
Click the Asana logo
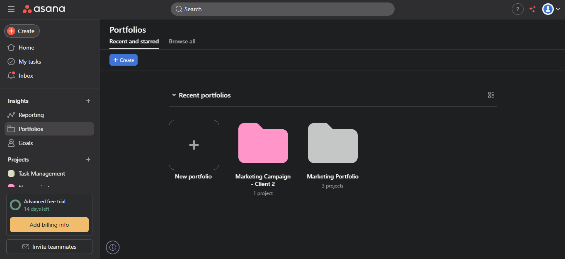coord(44,9)
